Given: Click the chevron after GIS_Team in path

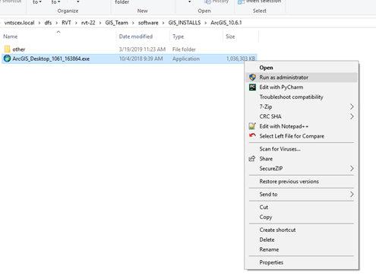Looking at the screenshot, I should (x=133, y=23).
